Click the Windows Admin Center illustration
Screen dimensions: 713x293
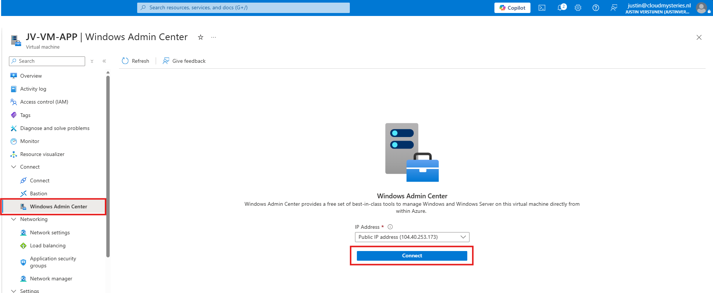click(412, 152)
